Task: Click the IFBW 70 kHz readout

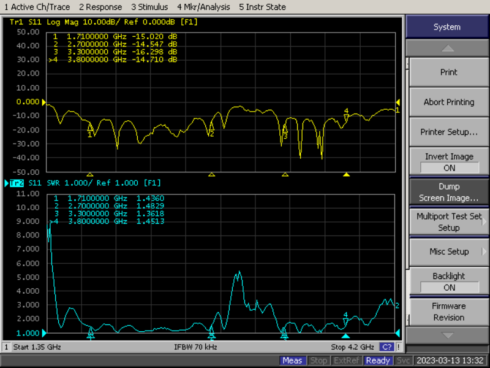Action: [x=195, y=347]
